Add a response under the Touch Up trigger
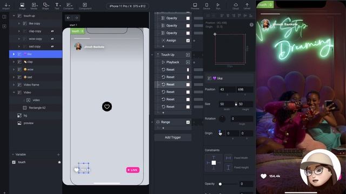Viewport: 346px width, 194px height. tap(163, 113)
